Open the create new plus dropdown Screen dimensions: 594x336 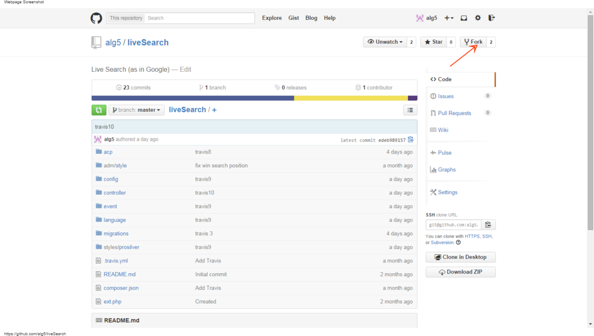click(x=449, y=18)
